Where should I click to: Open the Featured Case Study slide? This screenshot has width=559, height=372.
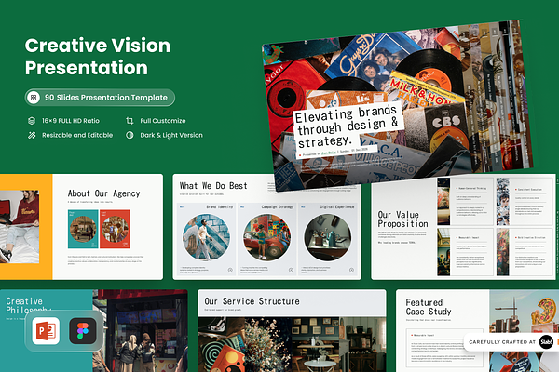click(x=477, y=331)
